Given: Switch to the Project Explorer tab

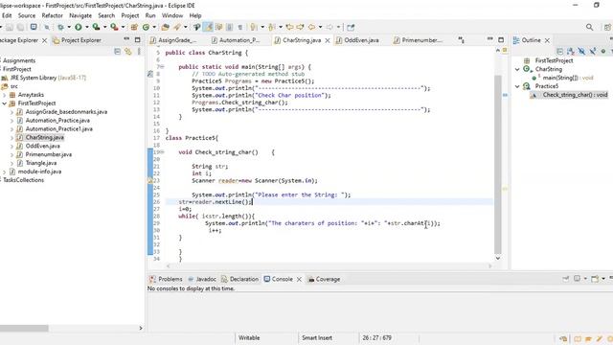Looking at the screenshot, I should (77, 40).
